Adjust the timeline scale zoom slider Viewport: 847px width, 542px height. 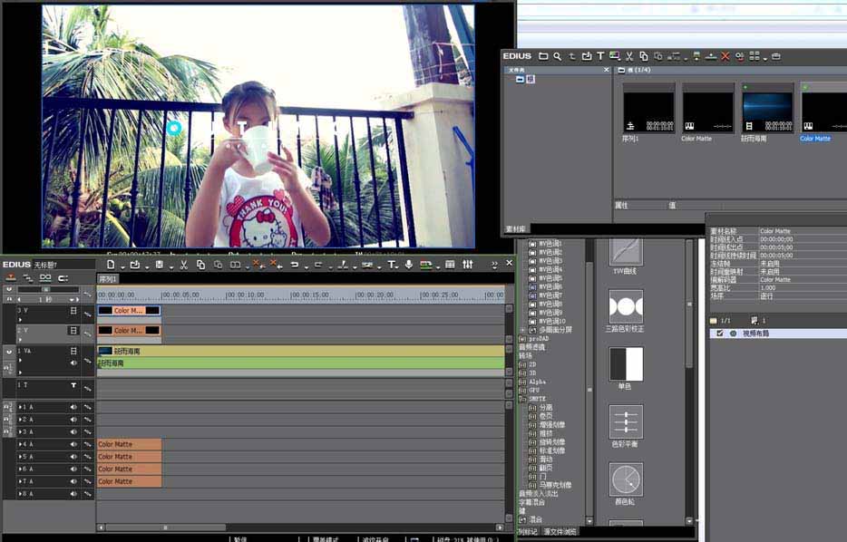pos(47,289)
